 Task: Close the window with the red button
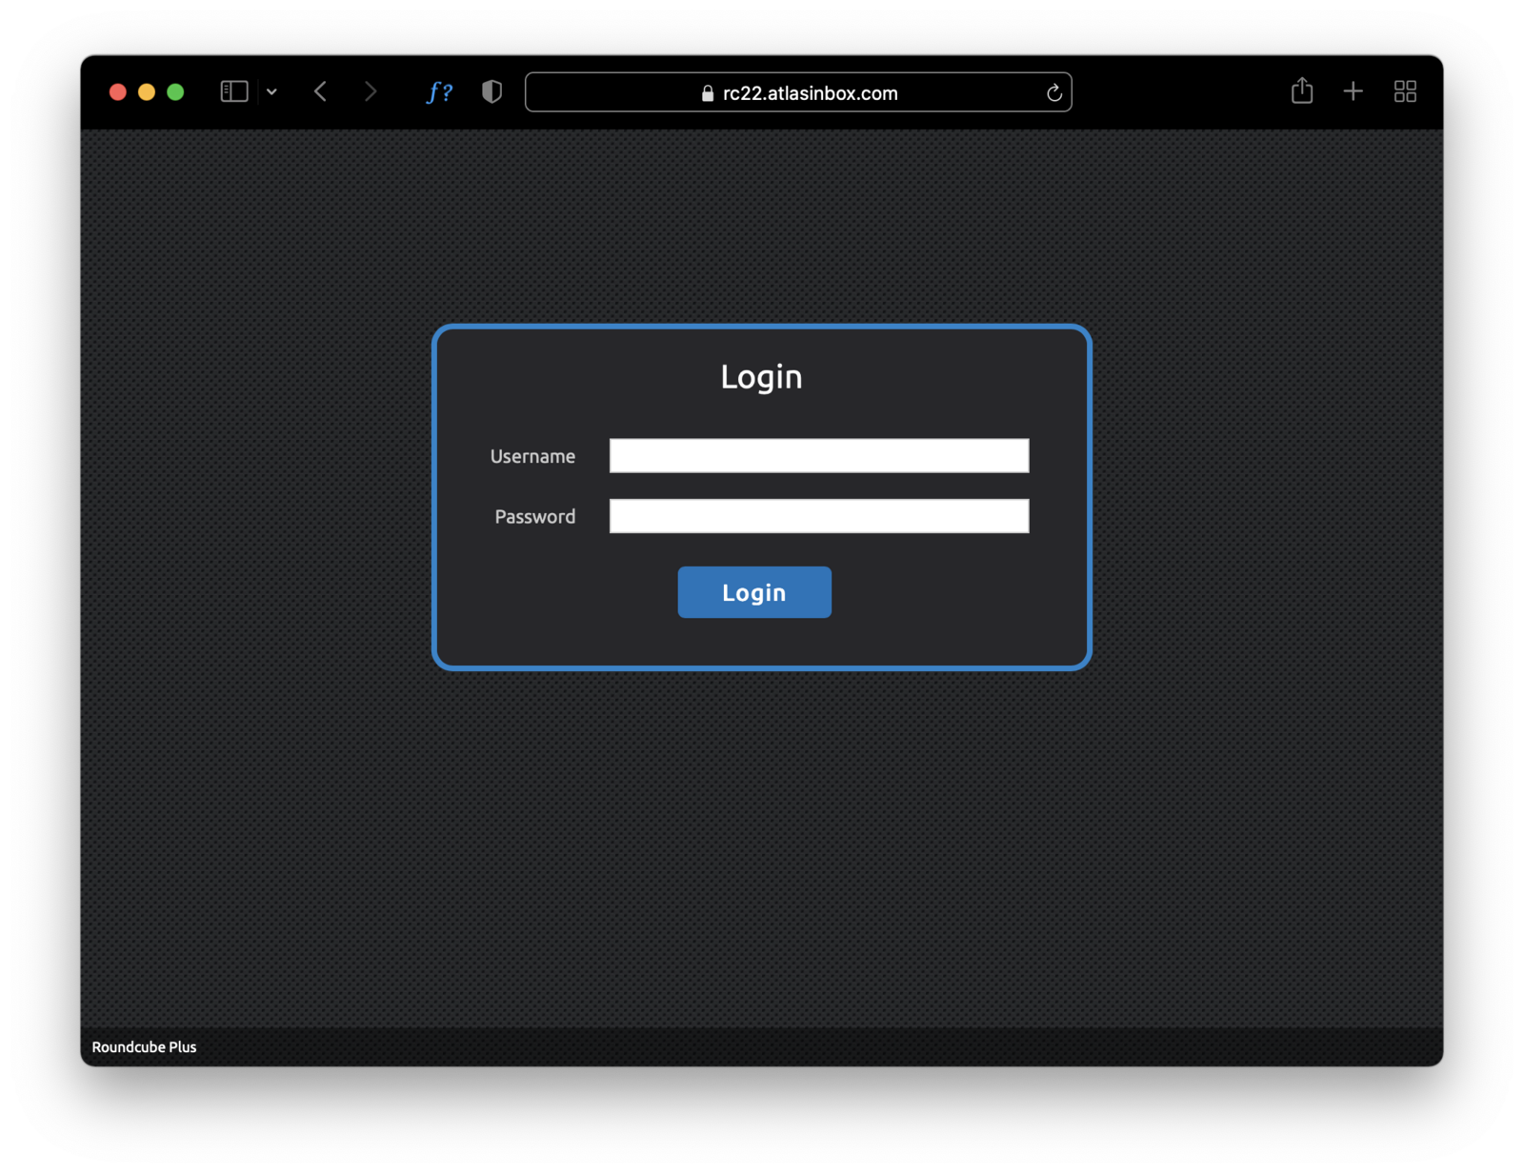118,91
